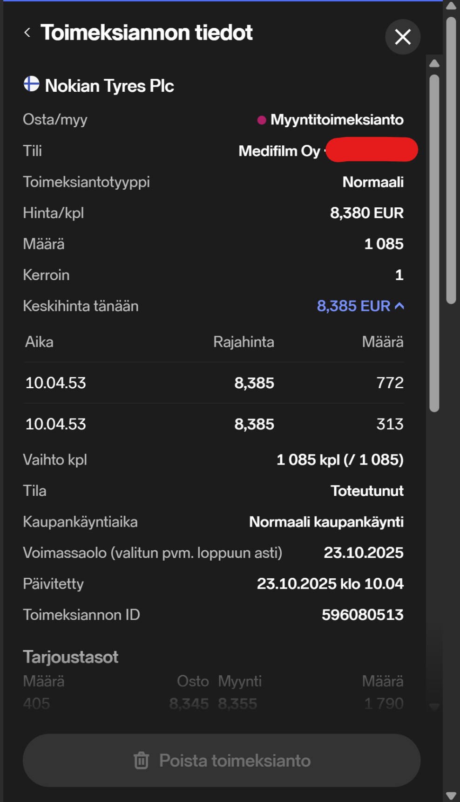Collapse the Keskihinta tänään details chevron
The width and height of the screenshot is (460, 802).
point(399,306)
